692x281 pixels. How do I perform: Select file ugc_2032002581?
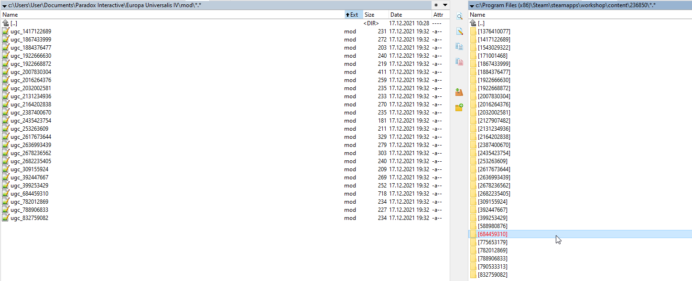225,88
